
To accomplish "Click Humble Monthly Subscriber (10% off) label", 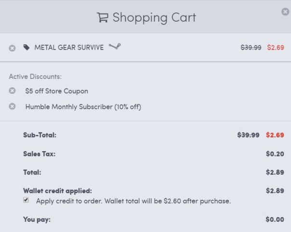I will [83, 107].
